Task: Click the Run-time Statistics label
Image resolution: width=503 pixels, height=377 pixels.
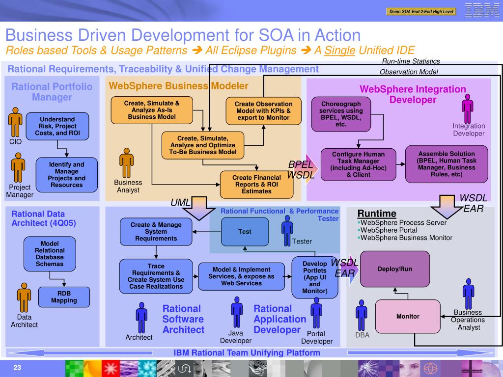Action: 411,61
